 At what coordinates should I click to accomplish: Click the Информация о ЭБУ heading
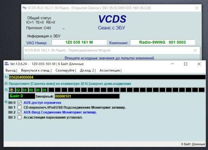tap(44, 36)
